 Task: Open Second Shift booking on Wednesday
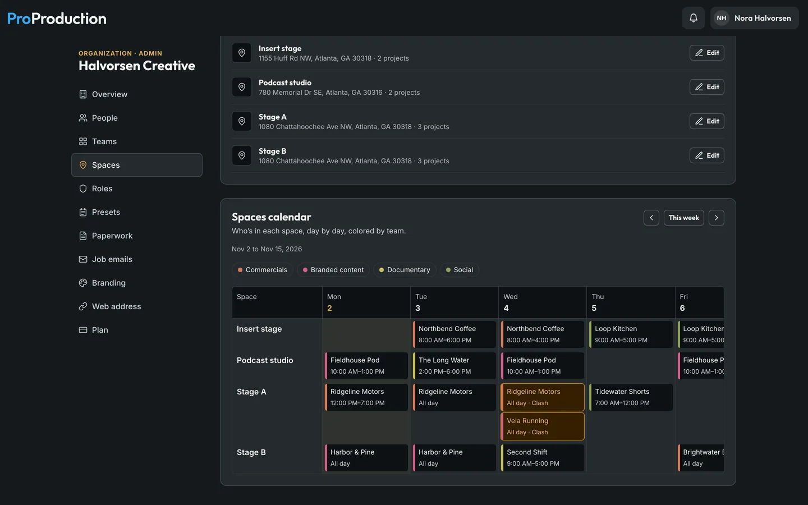(543, 458)
